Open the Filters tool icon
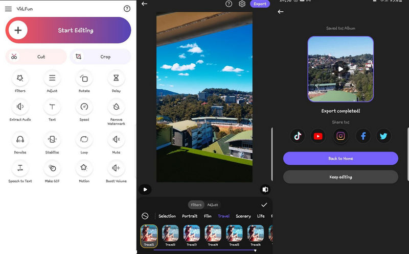Screen dimensions: 409x254 click(20, 78)
